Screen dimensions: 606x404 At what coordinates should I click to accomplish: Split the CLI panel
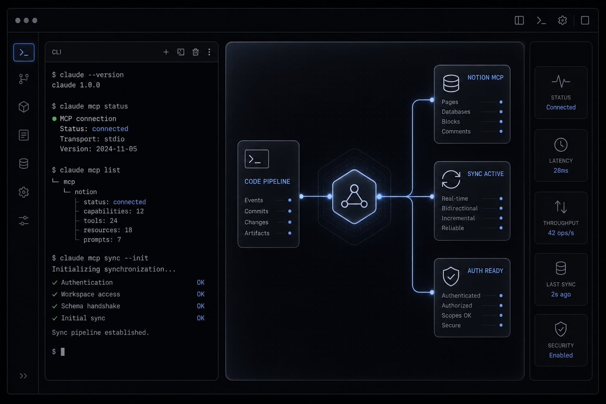(181, 52)
